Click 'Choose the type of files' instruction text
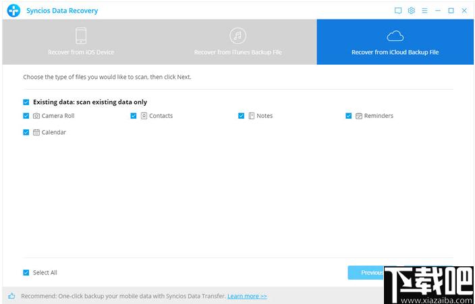Viewport: 475px width, 304px height. pyautogui.click(x=107, y=77)
